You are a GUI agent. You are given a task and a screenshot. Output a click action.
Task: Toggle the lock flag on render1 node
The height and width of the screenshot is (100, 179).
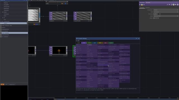tap(51, 19)
